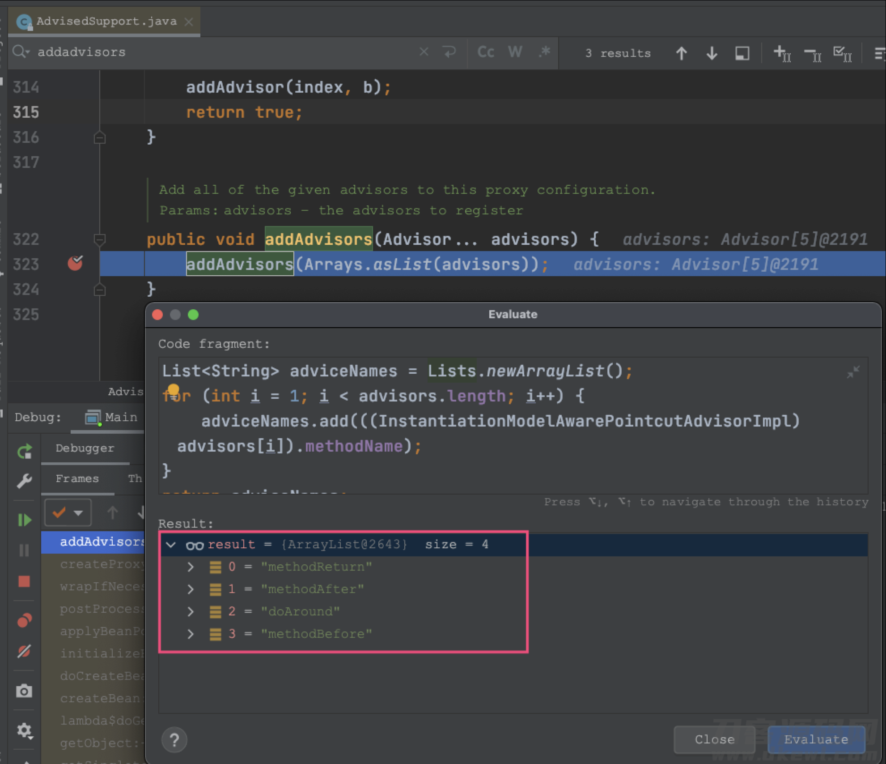Image resolution: width=886 pixels, height=764 pixels.
Task: Click the Resume Program icon
Action: [x=25, y=520]
